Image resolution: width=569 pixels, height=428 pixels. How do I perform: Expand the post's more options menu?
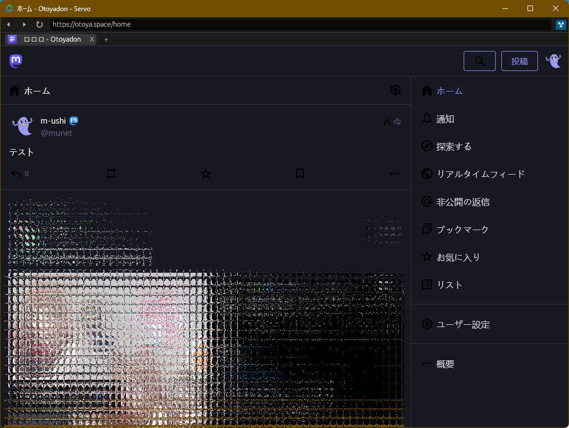tap(394, 174)
